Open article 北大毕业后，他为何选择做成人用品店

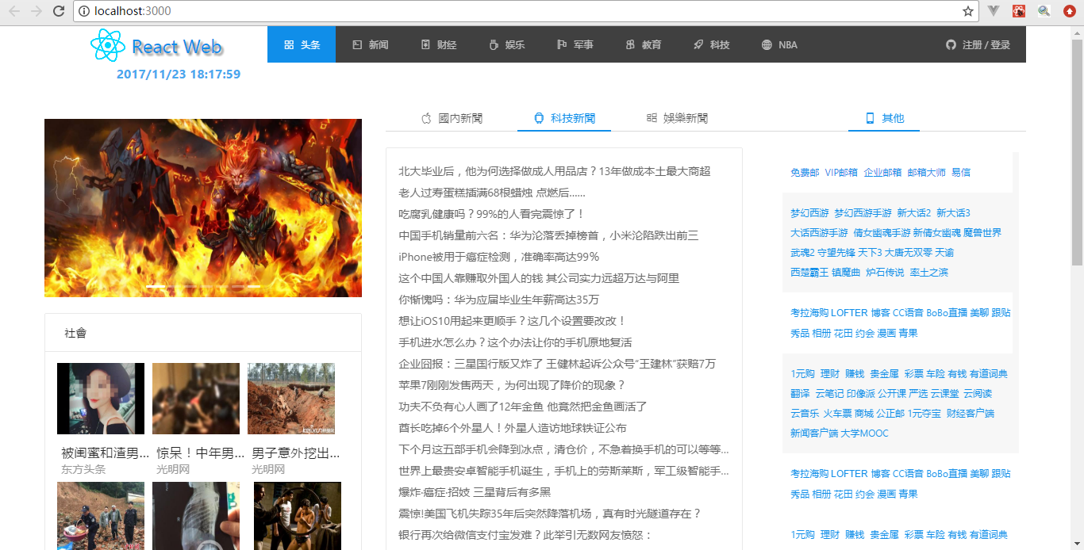point(554,171)
